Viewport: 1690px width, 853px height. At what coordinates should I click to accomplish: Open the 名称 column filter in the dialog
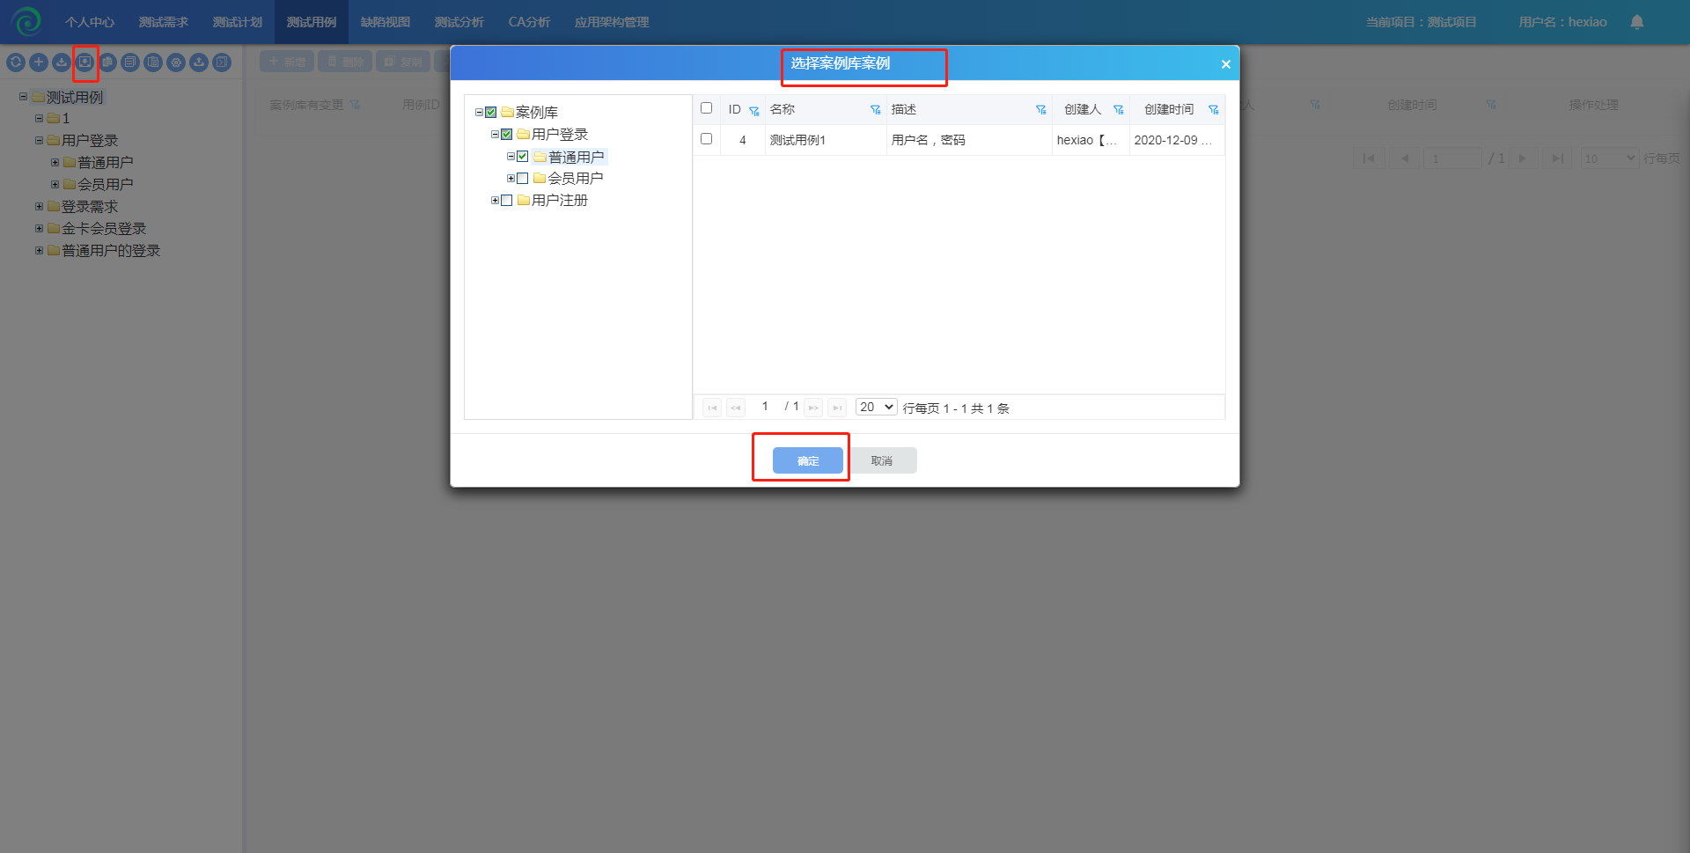click(875, 110)
